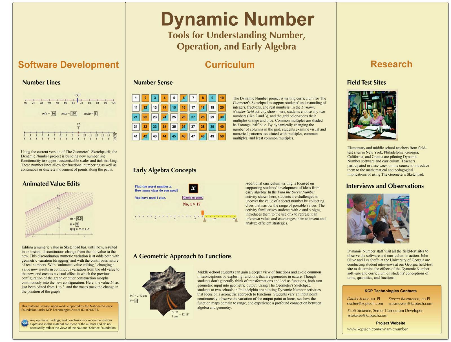Click the blue grid cell number 45
Image resolution: width=451 pixels, height=342 pixels.
point(174,136)
